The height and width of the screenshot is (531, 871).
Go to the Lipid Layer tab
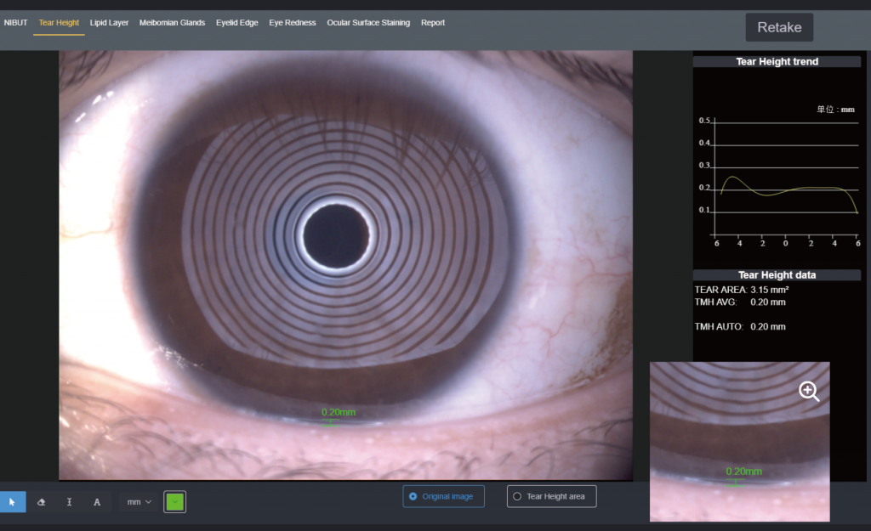click(109, 23)
